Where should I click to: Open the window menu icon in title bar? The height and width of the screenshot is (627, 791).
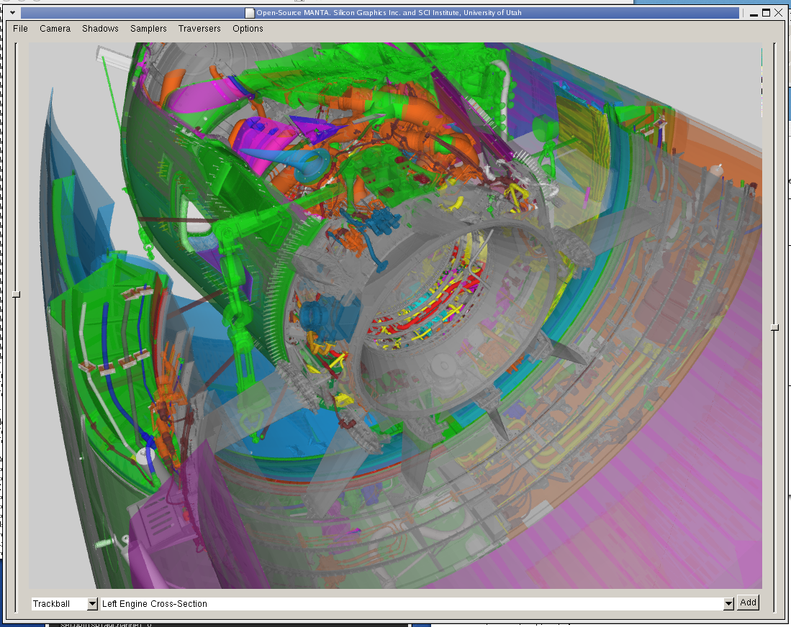click(x=13, y=13)
